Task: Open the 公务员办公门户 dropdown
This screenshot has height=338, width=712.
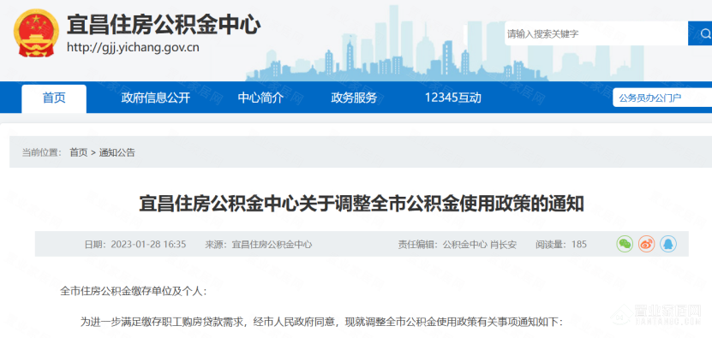Action: [662, 98]
